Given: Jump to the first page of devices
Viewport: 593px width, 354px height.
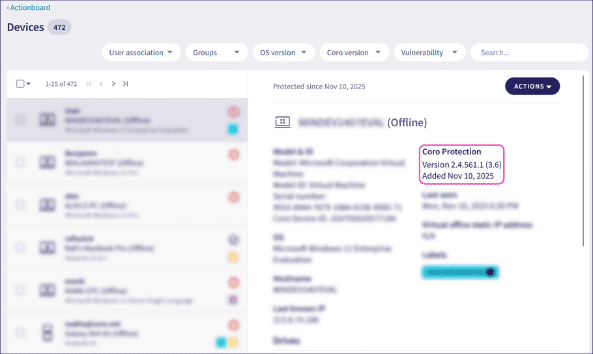Looking at the screenshot, I should click(x=89, y=84).
